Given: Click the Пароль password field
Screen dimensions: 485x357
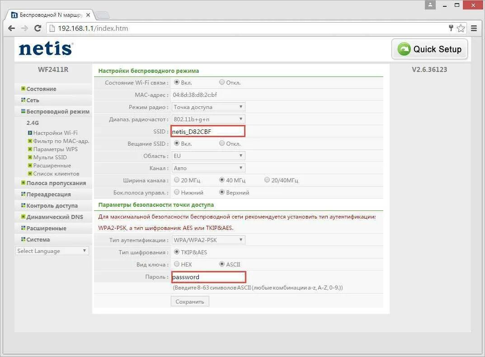Looking at the screenshot, I should tap(209, 277).
